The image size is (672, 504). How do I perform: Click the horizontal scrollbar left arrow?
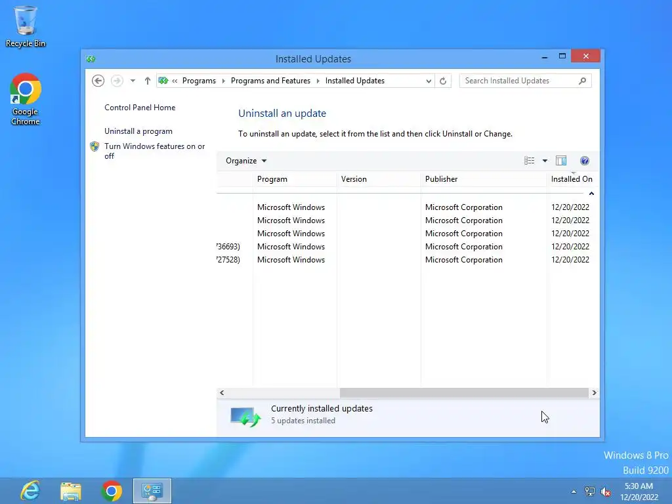point(222,392)
